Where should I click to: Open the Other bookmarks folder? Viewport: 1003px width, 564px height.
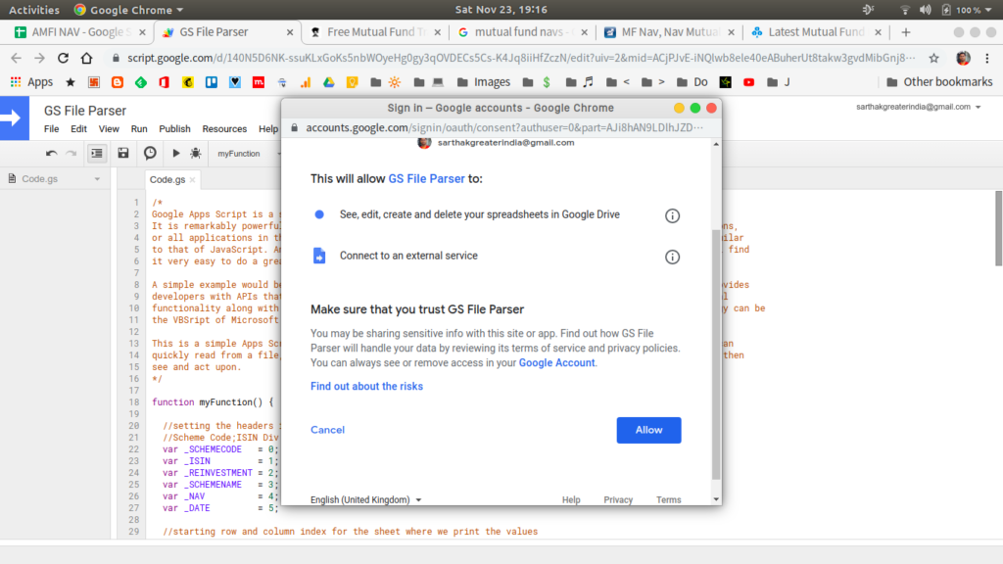939,82
